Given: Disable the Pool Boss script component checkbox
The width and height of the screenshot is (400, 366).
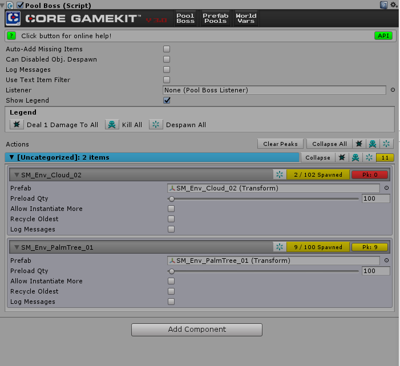Looking at the screenshot, I should [20, 5].
